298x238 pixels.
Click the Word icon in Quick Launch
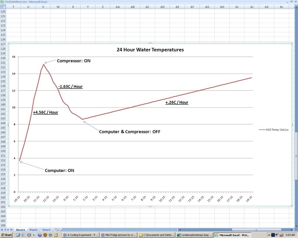(x=23, y=235)
